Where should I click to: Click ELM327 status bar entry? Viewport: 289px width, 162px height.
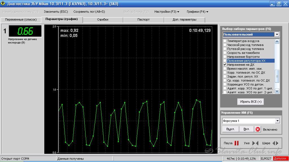coord(266,159)
